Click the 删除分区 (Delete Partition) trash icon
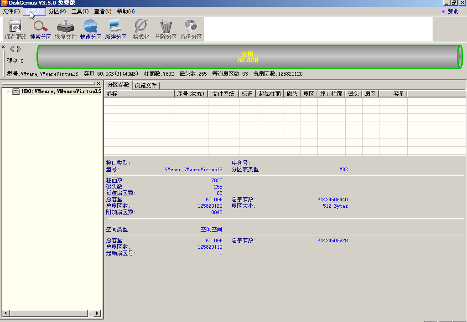Screen dimensions: 467x322 [x=166, y=29]
